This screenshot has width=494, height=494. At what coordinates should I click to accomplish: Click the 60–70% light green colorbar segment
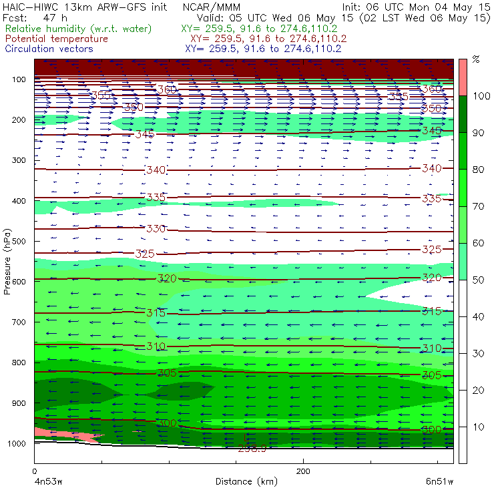(x=463, y=224)
